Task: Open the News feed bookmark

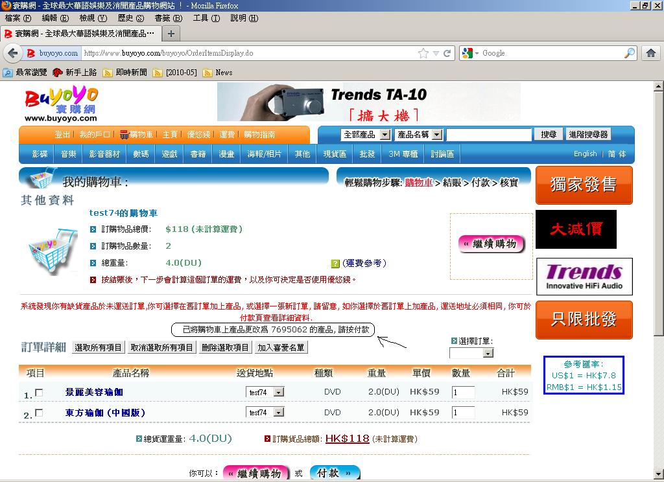Action: click(219, 73)
